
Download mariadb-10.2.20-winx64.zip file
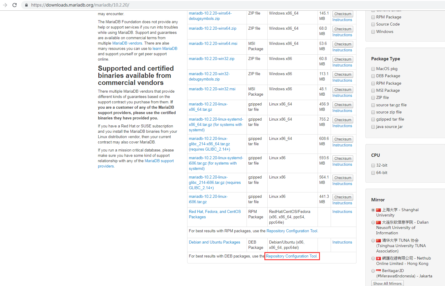[x=213, y=29]
